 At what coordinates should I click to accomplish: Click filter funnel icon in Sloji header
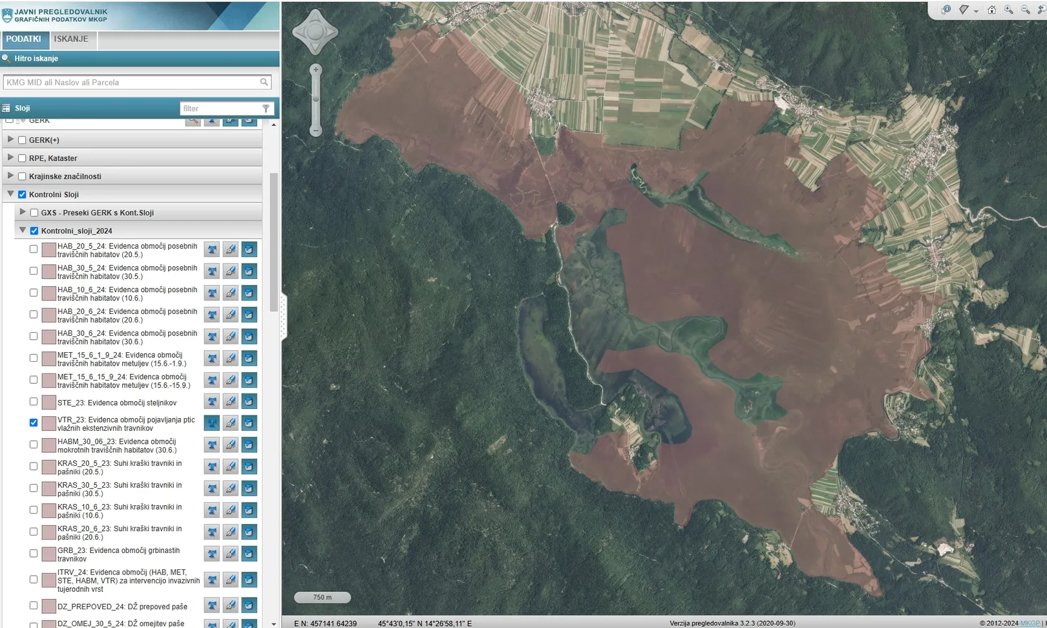pos(266,109)
